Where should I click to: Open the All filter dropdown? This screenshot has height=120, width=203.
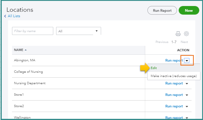(x=78, y=31)
